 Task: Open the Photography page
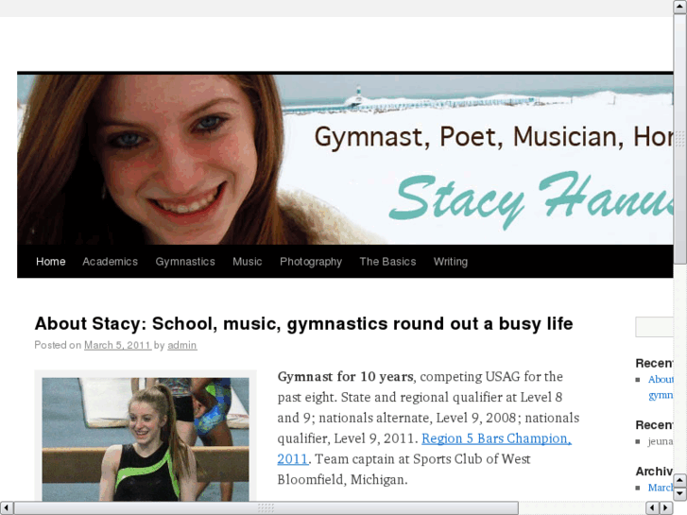311,262
